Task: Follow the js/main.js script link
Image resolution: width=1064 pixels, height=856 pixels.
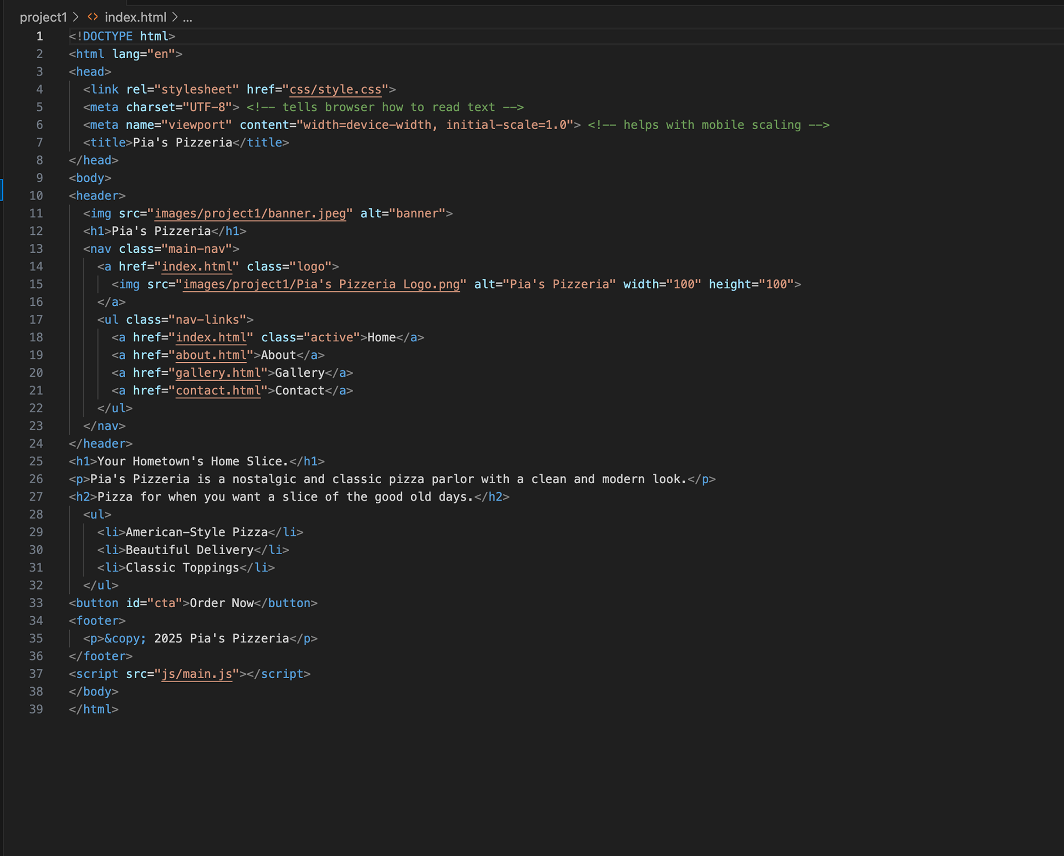Action: [x=196, y=674]
